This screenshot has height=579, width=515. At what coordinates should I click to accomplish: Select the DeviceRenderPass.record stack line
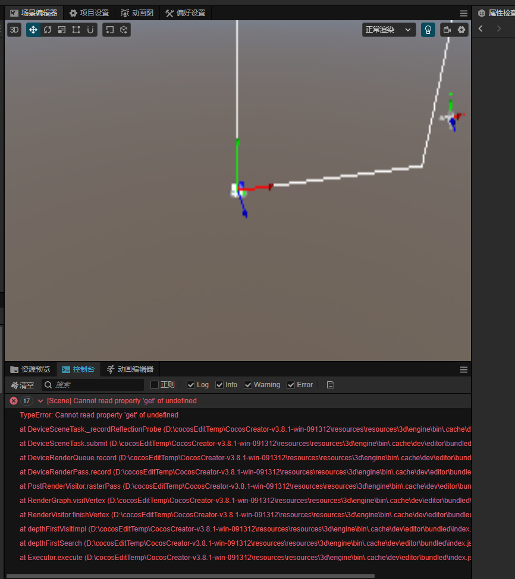[245, 472]
